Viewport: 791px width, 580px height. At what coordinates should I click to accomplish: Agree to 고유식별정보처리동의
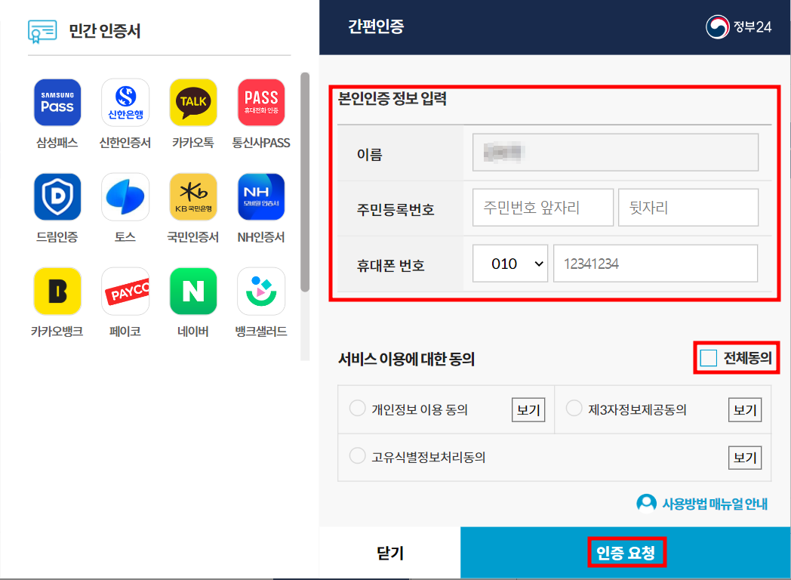click(x=357, y=455)
